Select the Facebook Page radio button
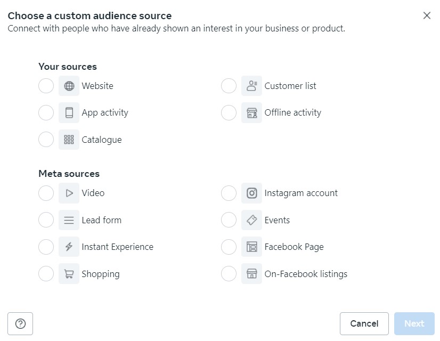Image resolution: width=440 pixels, height=341 pixels. click(x=229, y=247)
